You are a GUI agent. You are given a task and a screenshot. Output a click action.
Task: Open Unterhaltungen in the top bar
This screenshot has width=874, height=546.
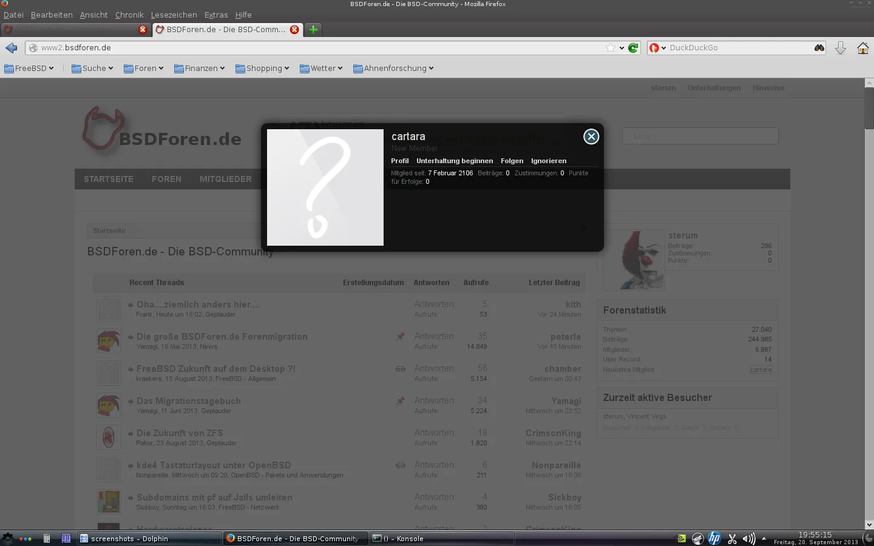(714, 88)
